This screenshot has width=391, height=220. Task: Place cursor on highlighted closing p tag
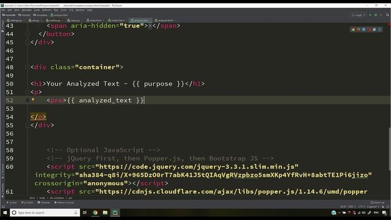[38, 117]
